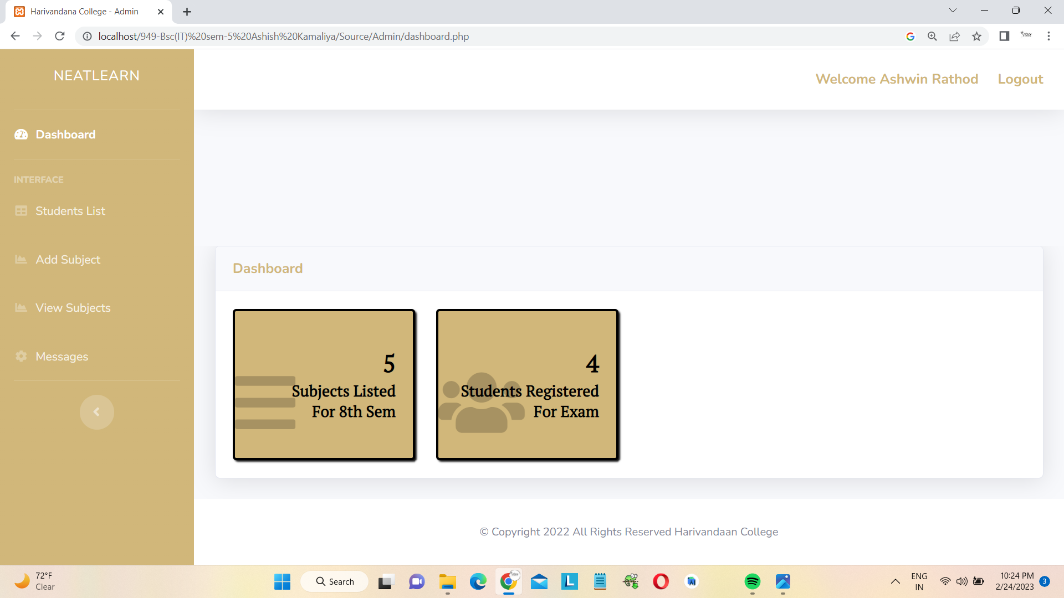
Task: Toggle the browser side panel icon
Action: coord(1004,36)
